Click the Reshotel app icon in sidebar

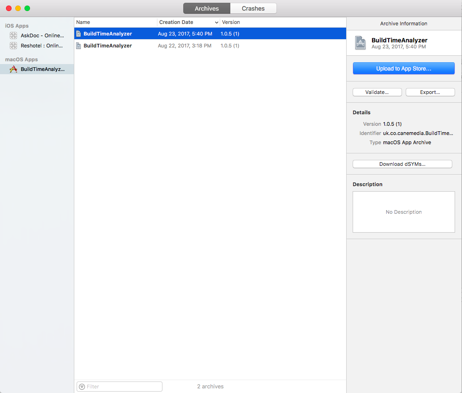(x=13, y=46)
